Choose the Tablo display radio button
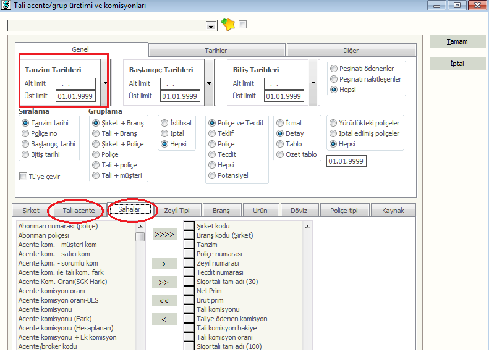The width and height of the screenshot is (489, 352). 281,144
